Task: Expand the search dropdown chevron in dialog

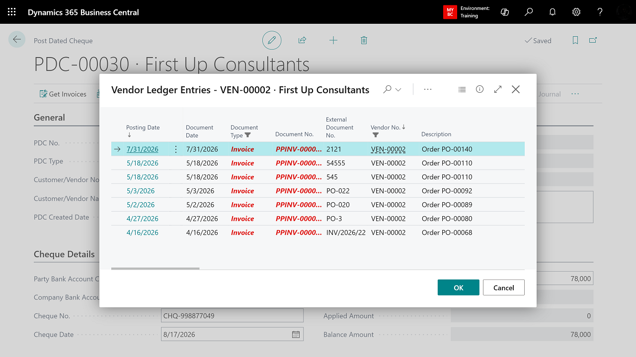Action: coord(398,90)
